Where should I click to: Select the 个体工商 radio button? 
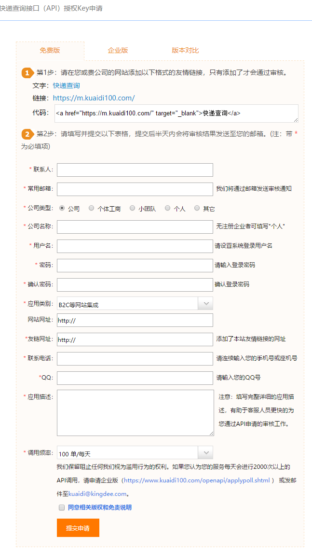click(x=92, y=208)
